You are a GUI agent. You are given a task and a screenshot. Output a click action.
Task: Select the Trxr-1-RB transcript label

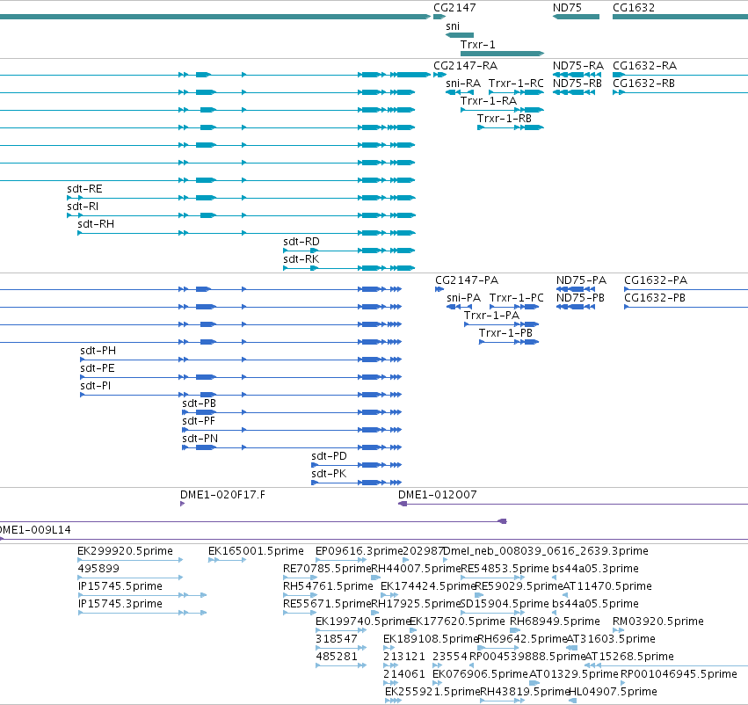coord(505,119)
